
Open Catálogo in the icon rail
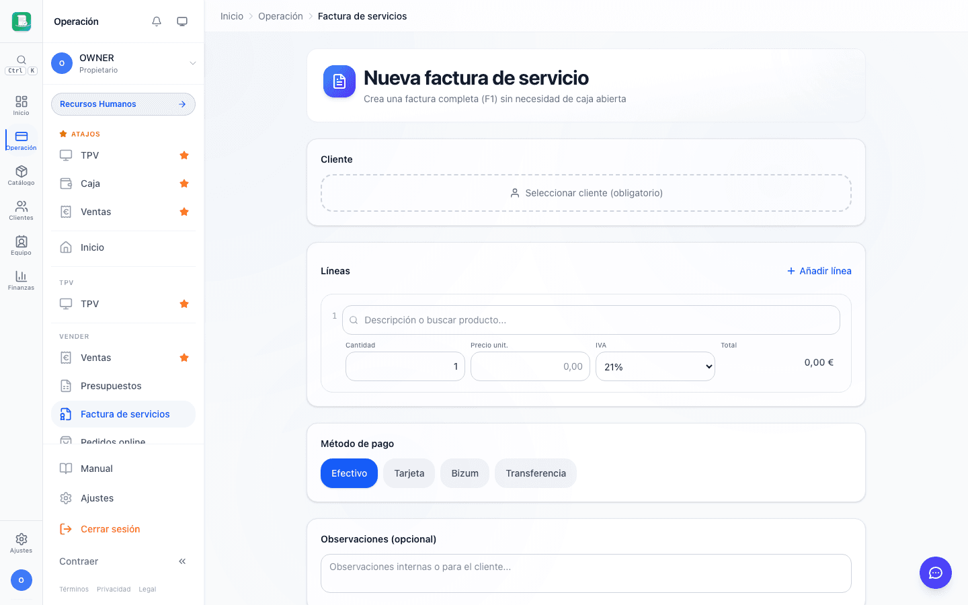pos(22,175)
